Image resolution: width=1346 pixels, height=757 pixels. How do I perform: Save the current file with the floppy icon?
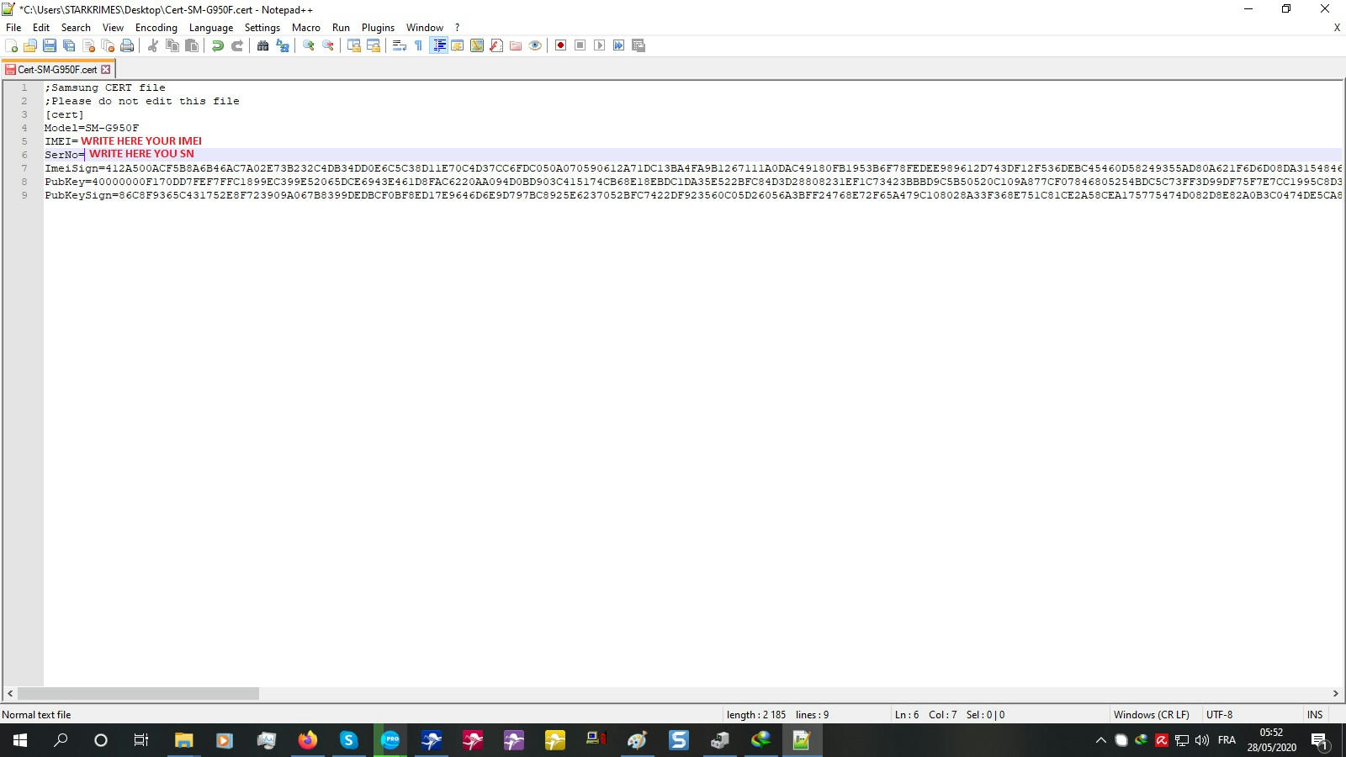click(50, 45)
